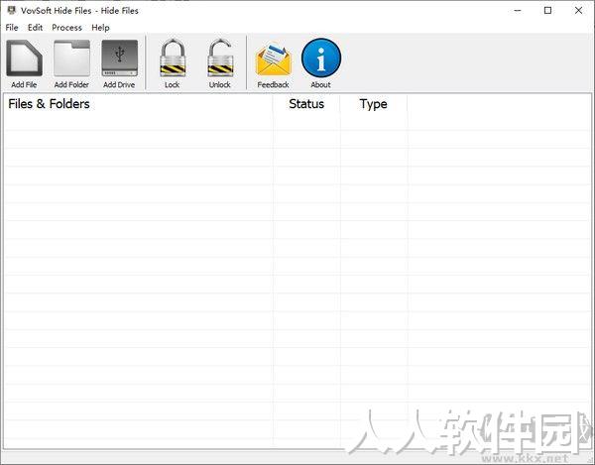This screenshot has height=465, width=595.
Task: Select the Add Drive USB icon
Action: 120,58
